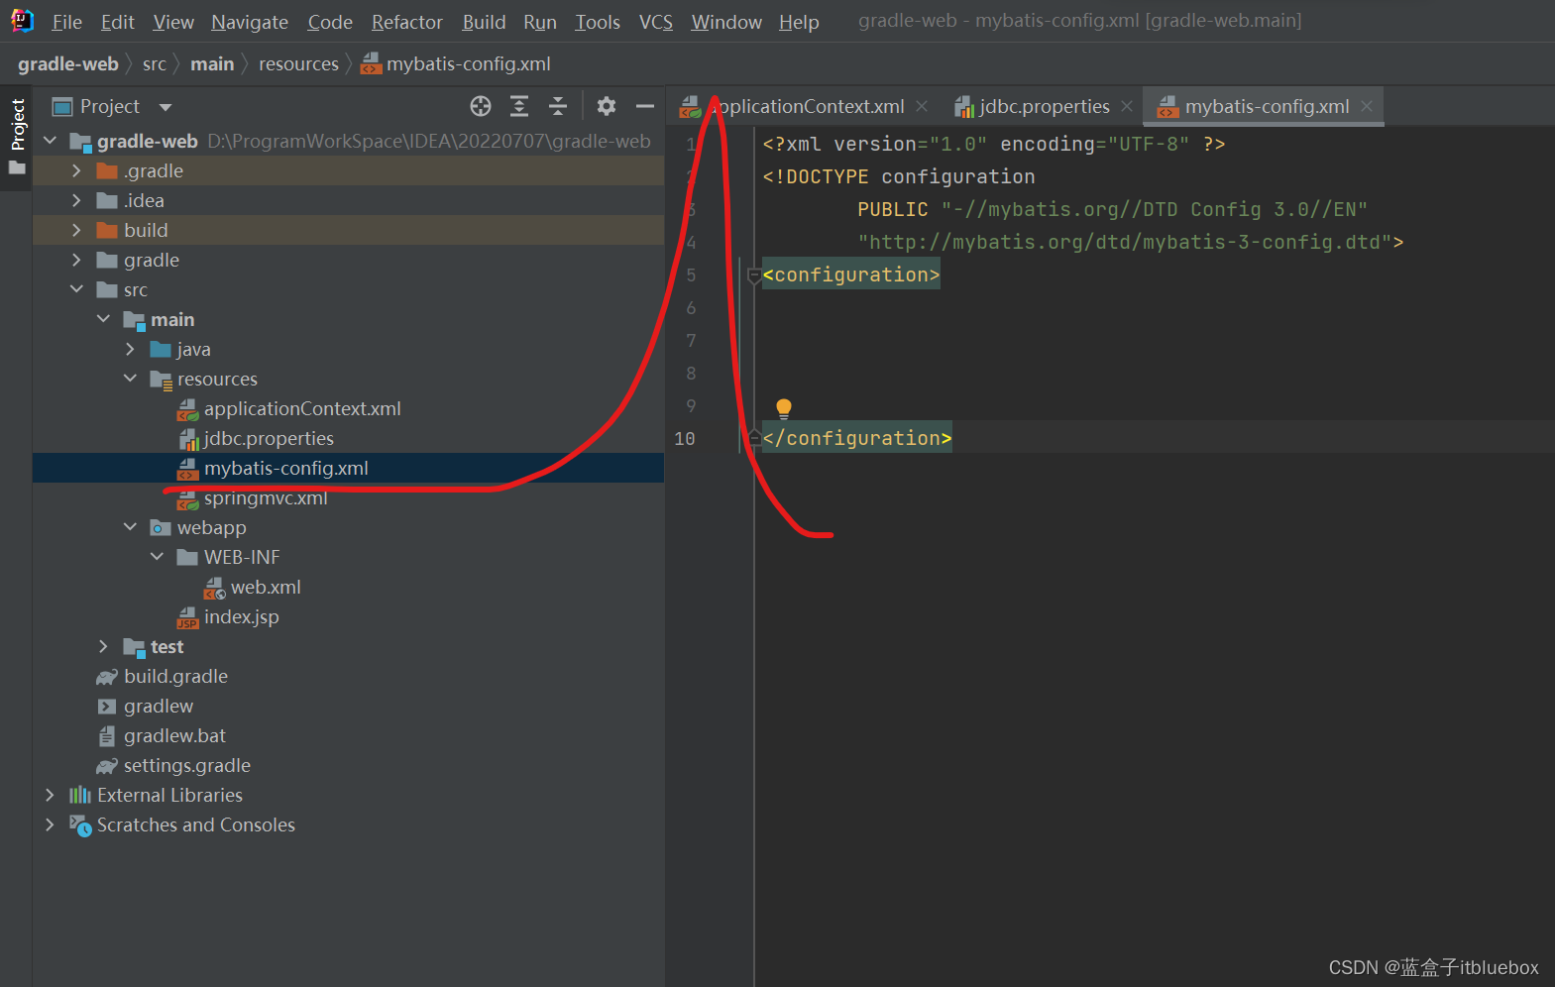Expand the .idea folder
This screenshot has width=1555, height=987.
76,200
